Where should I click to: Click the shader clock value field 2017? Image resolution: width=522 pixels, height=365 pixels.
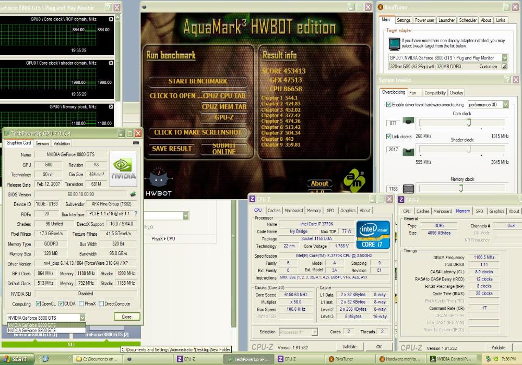click(393, 149)
